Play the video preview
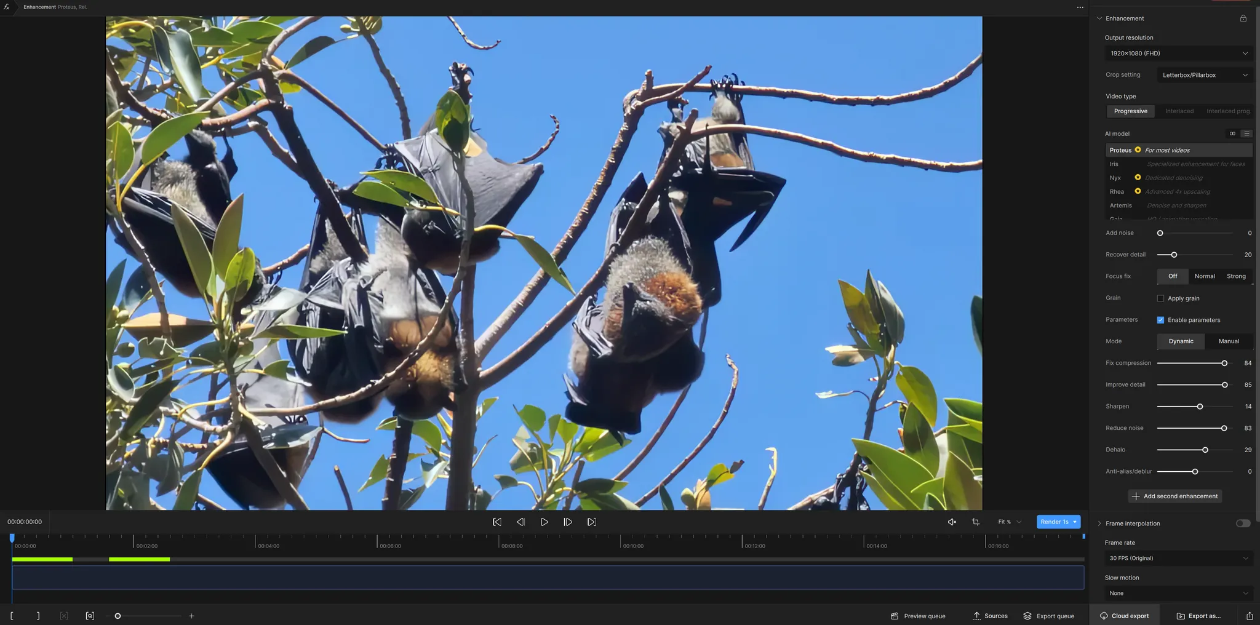Viewport: 1260px width, 625px height. (544, 522)
